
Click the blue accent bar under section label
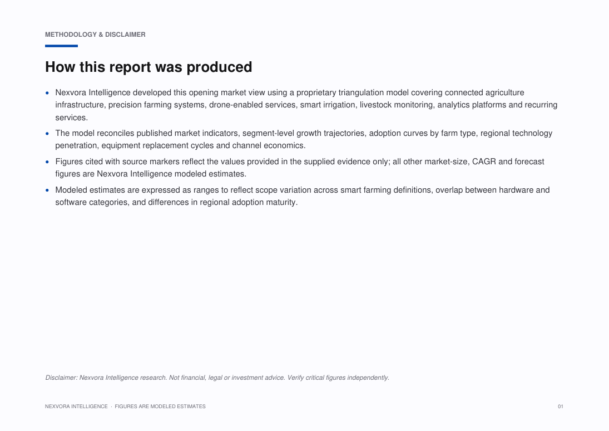tap(61, 46)
